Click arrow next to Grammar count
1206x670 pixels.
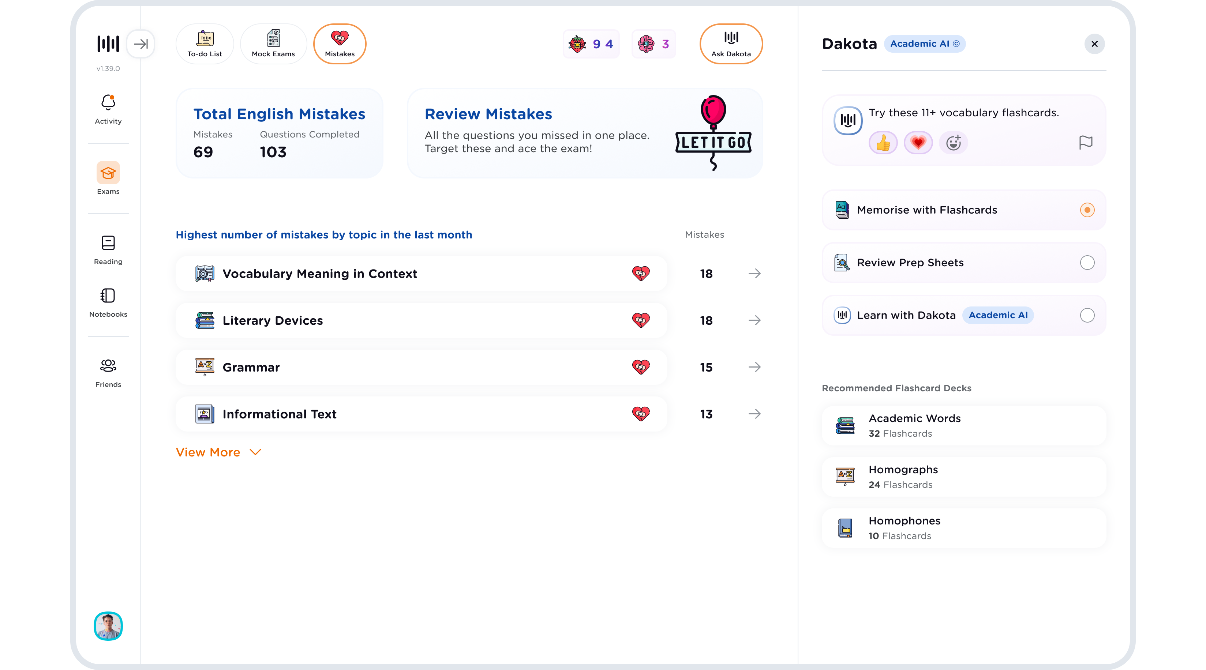point(754,367)
